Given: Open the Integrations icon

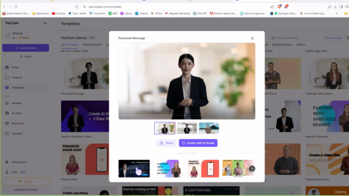Looking at the screenshot, I should (7, 162).
